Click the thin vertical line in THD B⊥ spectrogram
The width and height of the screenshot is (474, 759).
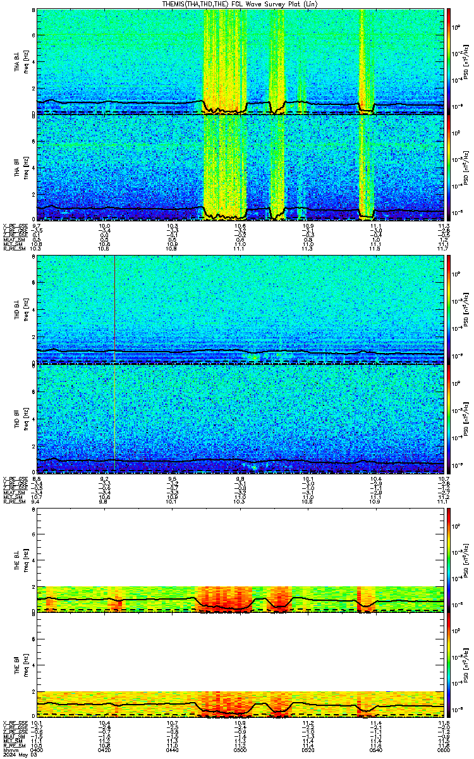(x=114, y=309)
